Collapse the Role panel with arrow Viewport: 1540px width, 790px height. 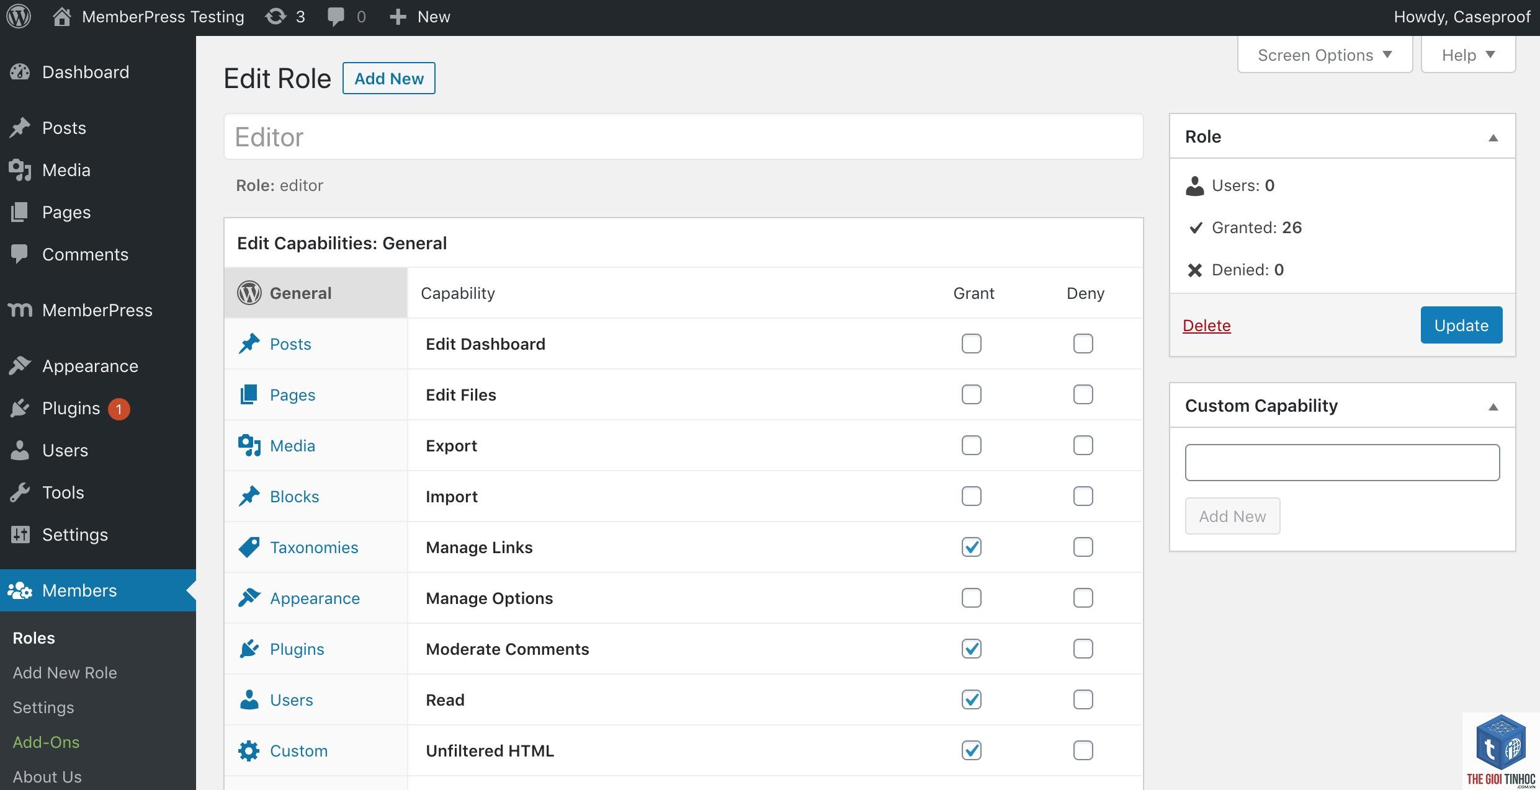tap(1493, 138)
